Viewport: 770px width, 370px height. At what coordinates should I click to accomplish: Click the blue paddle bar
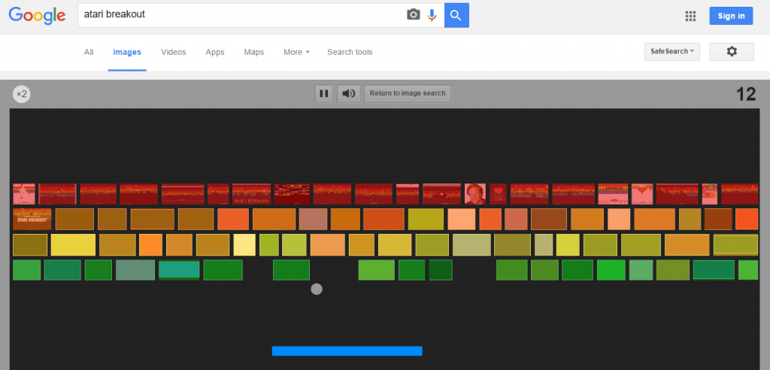(x=347, y=351)
